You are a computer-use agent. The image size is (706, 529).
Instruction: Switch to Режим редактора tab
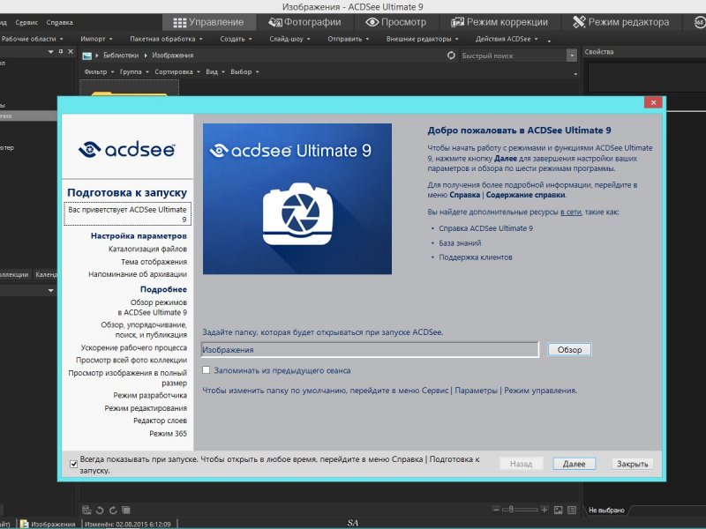click(621, 22)
